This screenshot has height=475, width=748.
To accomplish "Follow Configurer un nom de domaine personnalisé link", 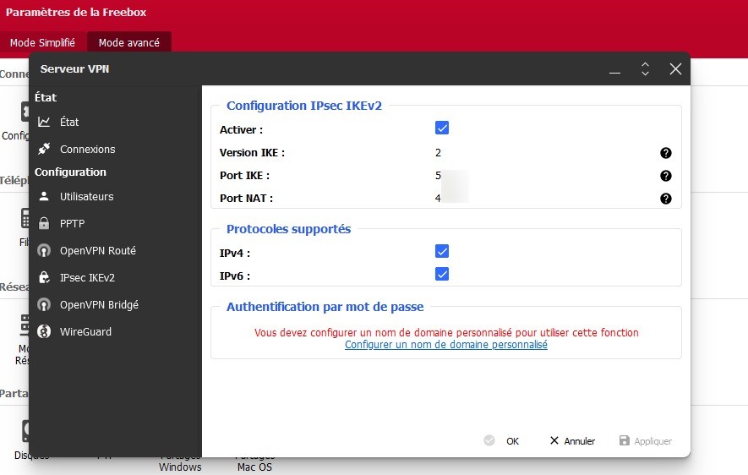I will (x=446, y=345).
